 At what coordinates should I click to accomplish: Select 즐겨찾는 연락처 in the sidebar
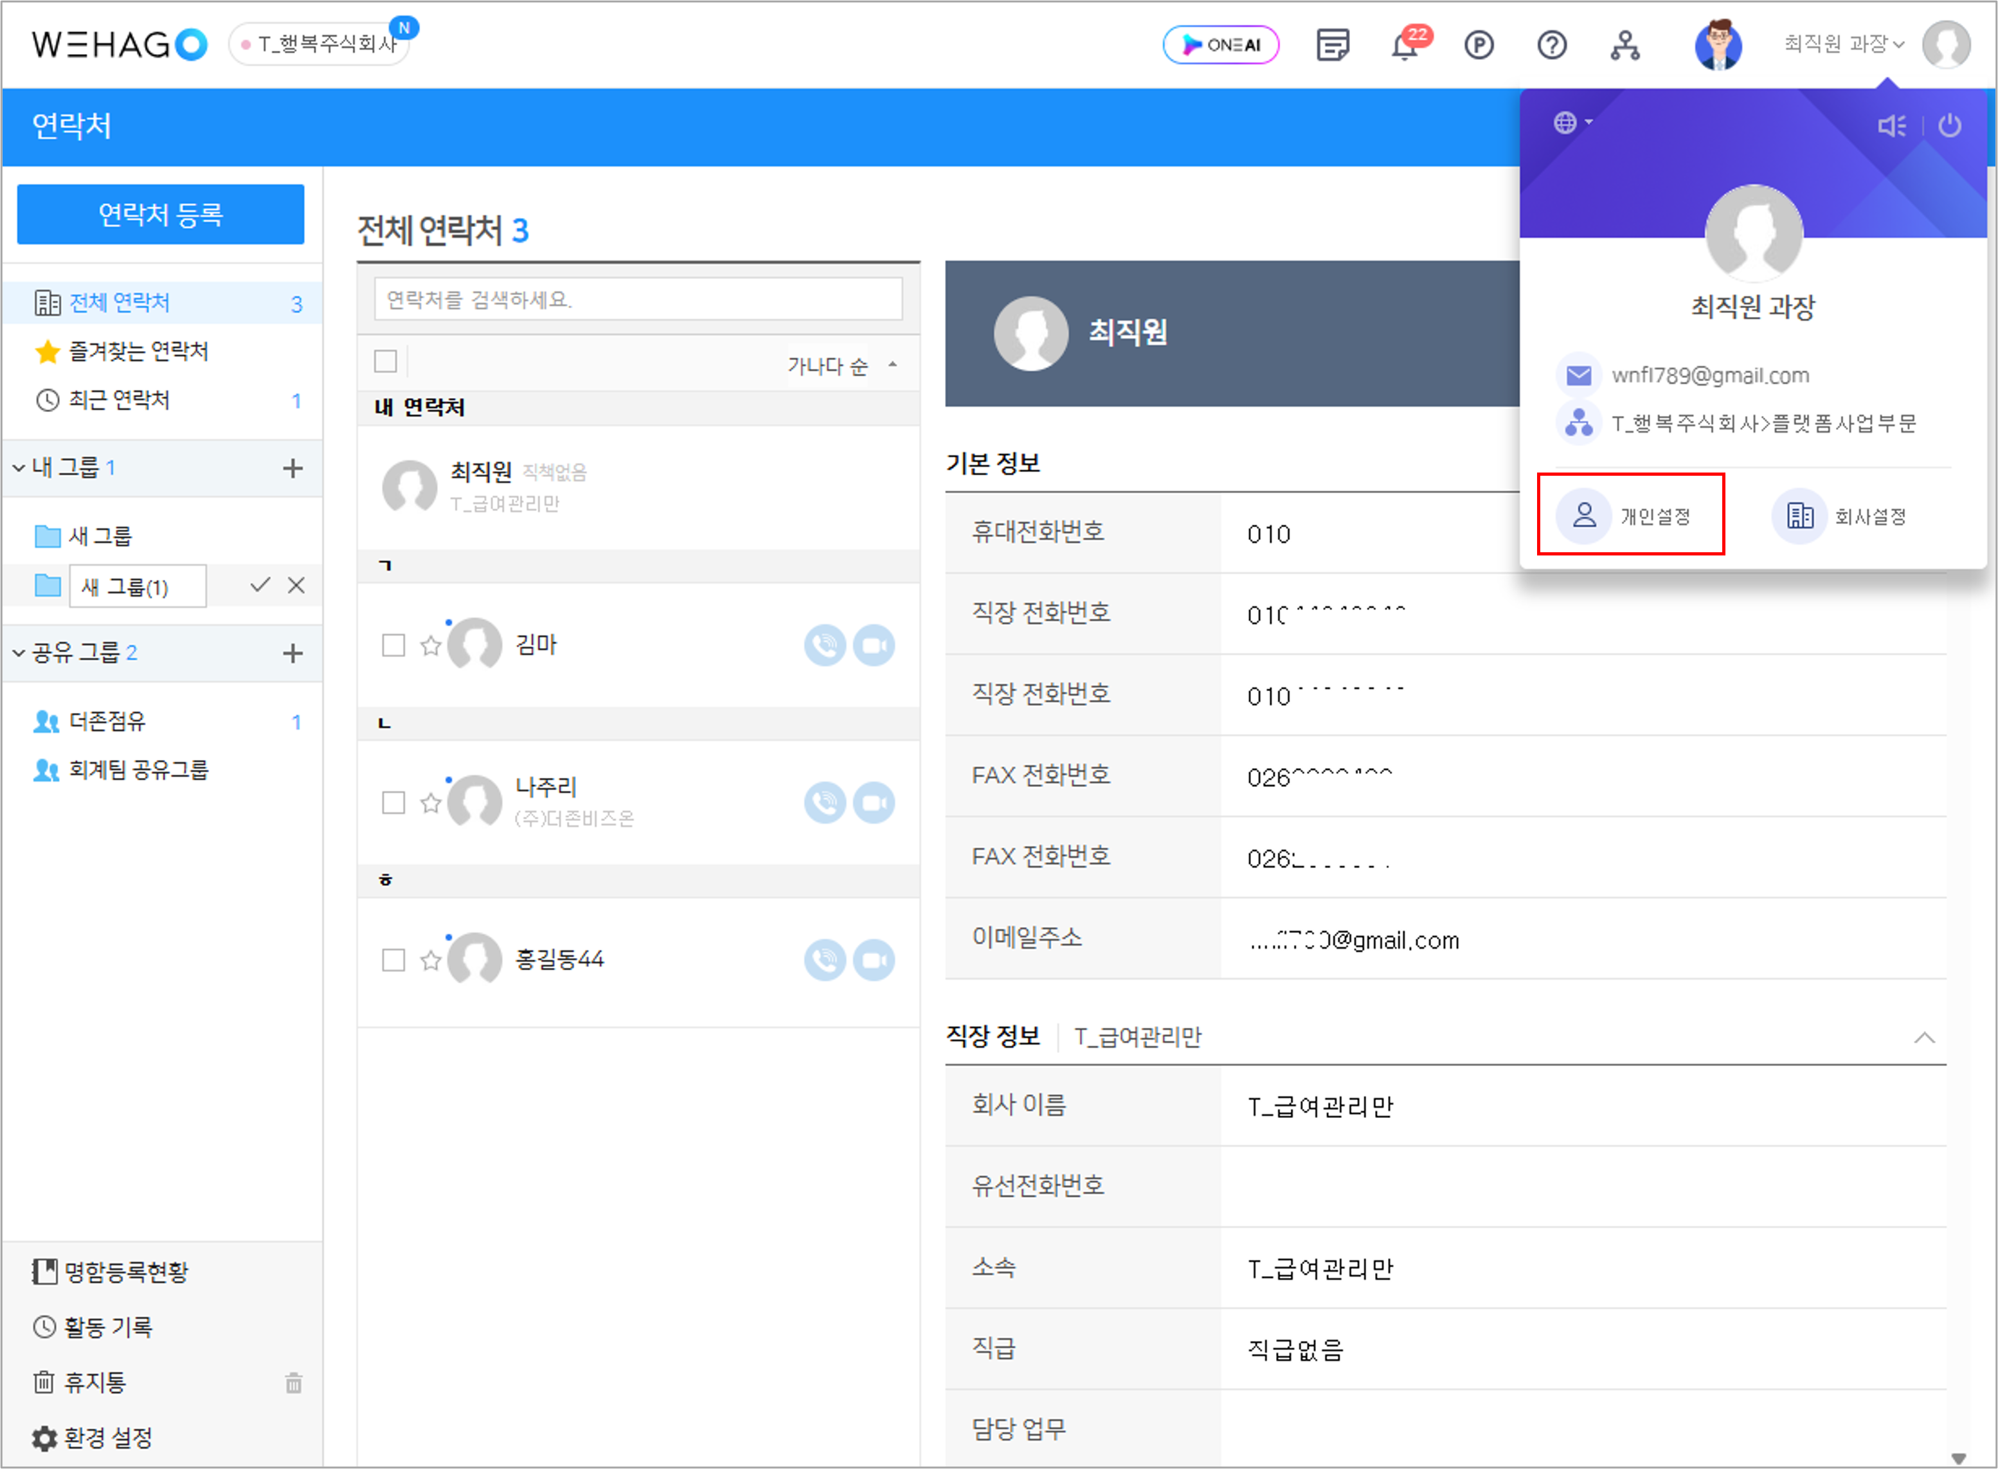[138, 351]
